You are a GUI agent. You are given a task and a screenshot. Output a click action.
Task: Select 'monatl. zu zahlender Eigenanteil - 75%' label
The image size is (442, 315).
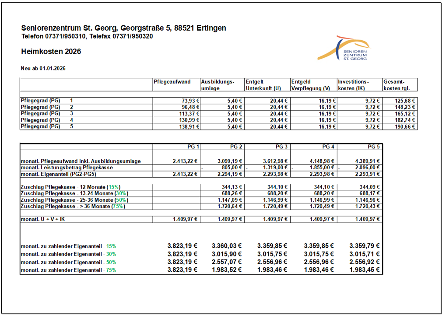click(x=69, y=270)
